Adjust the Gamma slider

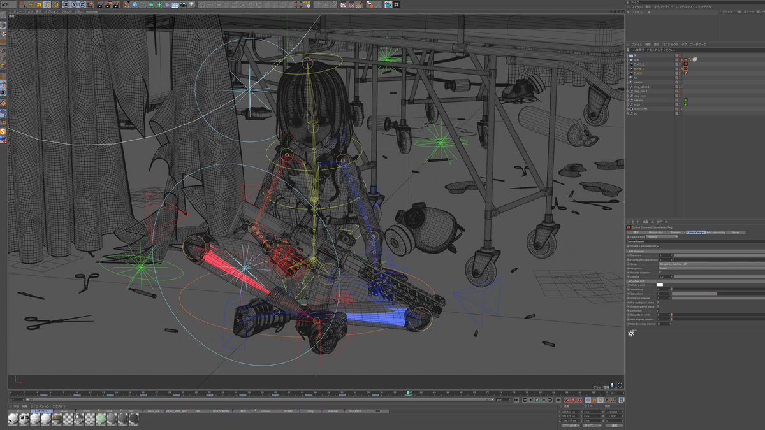coord(720,277)
